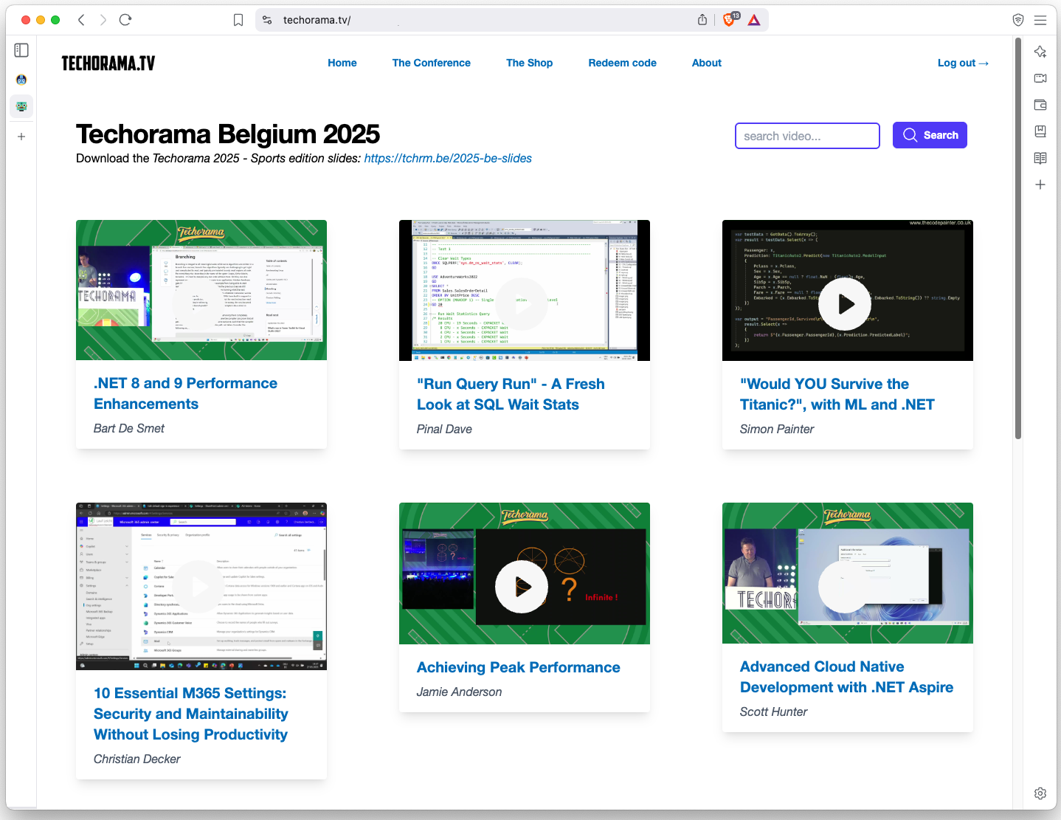This screenshot has width=1061, height=820.
Task: Open Leo AI sparkle icon in right sidebar
Action: click(1040, 52)
